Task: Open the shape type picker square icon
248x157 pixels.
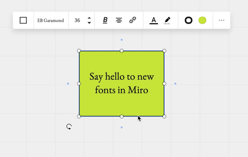Action: (23, 20)
